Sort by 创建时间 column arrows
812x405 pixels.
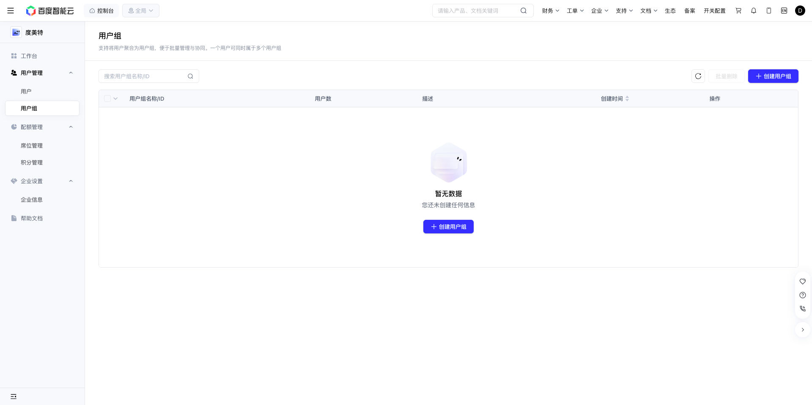(x=627, y=99)
